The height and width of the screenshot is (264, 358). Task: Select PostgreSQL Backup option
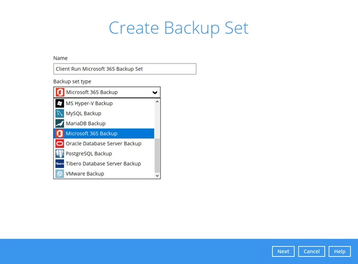[104, 154]
